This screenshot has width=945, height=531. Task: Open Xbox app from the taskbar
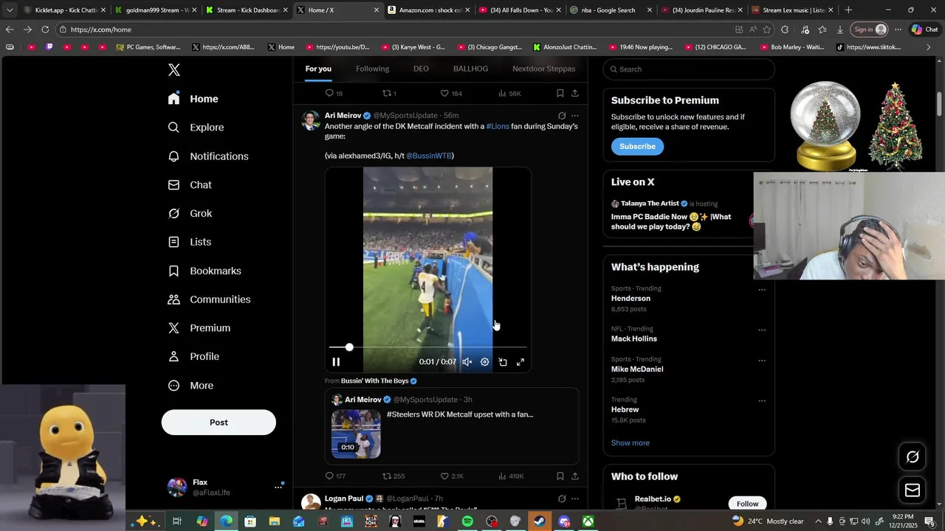click(588, 521)
